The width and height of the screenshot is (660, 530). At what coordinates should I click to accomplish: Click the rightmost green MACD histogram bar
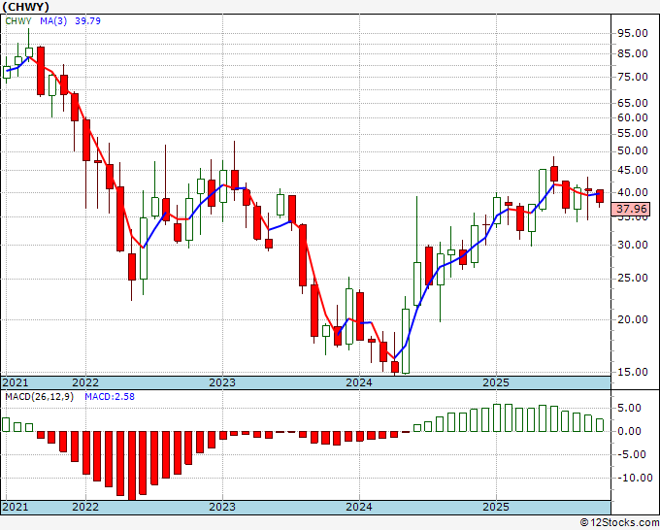[600, 425]
